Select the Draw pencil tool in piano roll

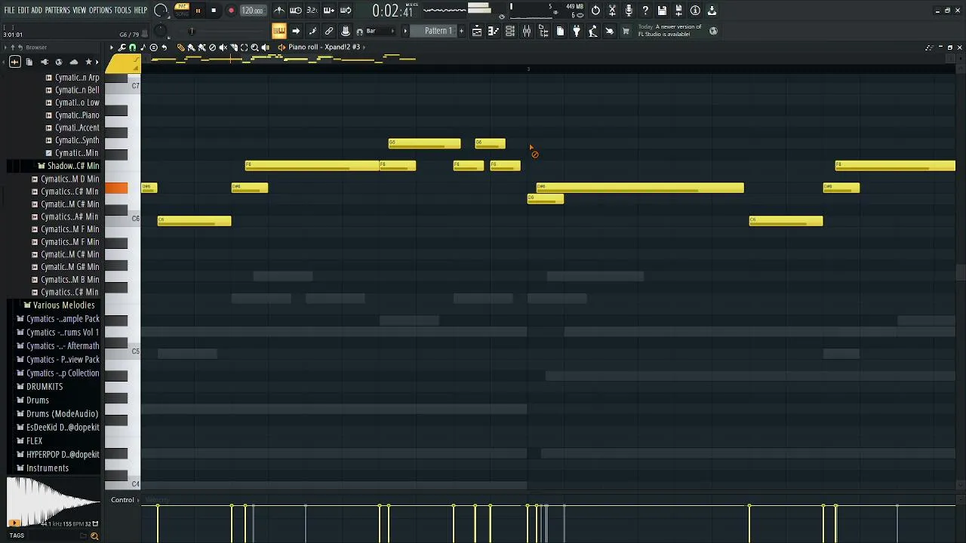coord(180,47)
